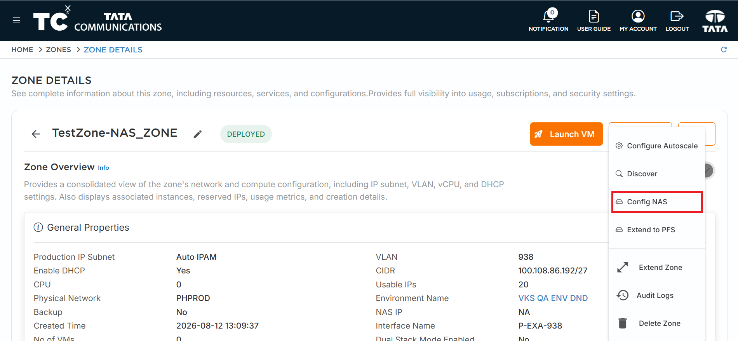Click the CIDR value 100.108.86.192/27
The width and height of the screenshot is (738, 341).
coord(553,270)
